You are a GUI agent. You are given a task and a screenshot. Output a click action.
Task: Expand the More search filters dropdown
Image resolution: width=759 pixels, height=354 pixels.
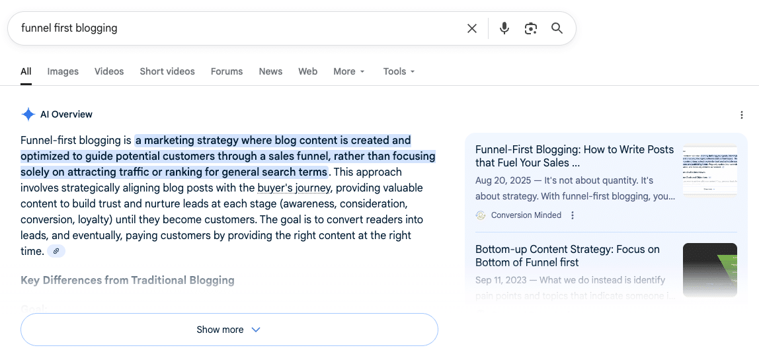click(349, 71)
